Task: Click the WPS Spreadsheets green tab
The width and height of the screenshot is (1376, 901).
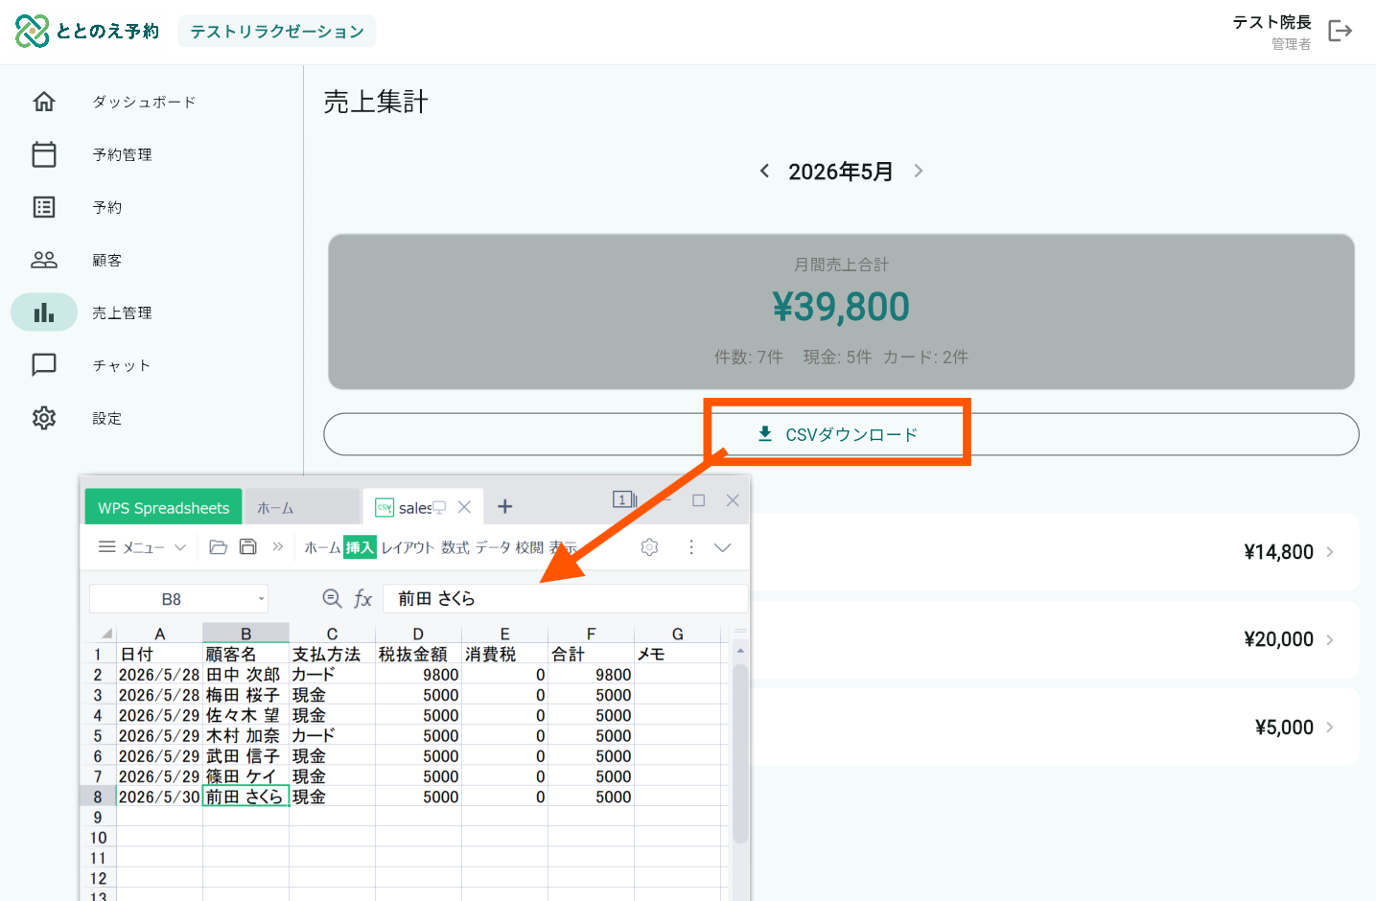Action: pyautogui.click(x=163, y=508)
